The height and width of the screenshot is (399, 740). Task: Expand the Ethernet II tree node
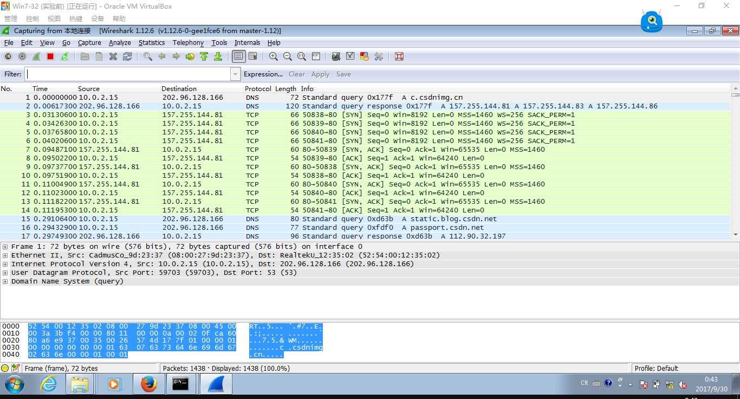[5, 255]
